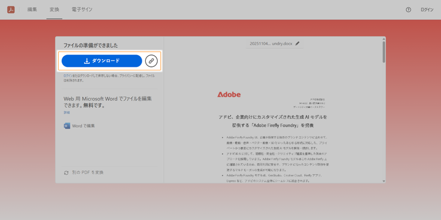Viewport: 441px width, 220px height.
Task: Open the 電子サイン tab
Action: click(x=82, y=9)
